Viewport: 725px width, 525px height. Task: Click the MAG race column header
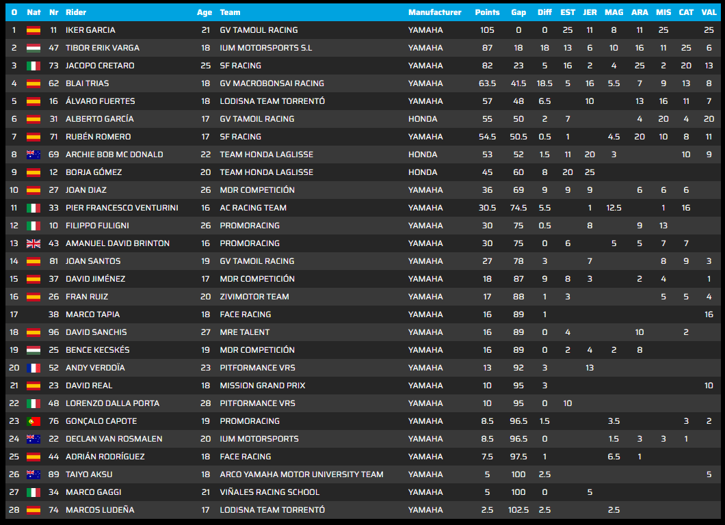coord(614,12)
